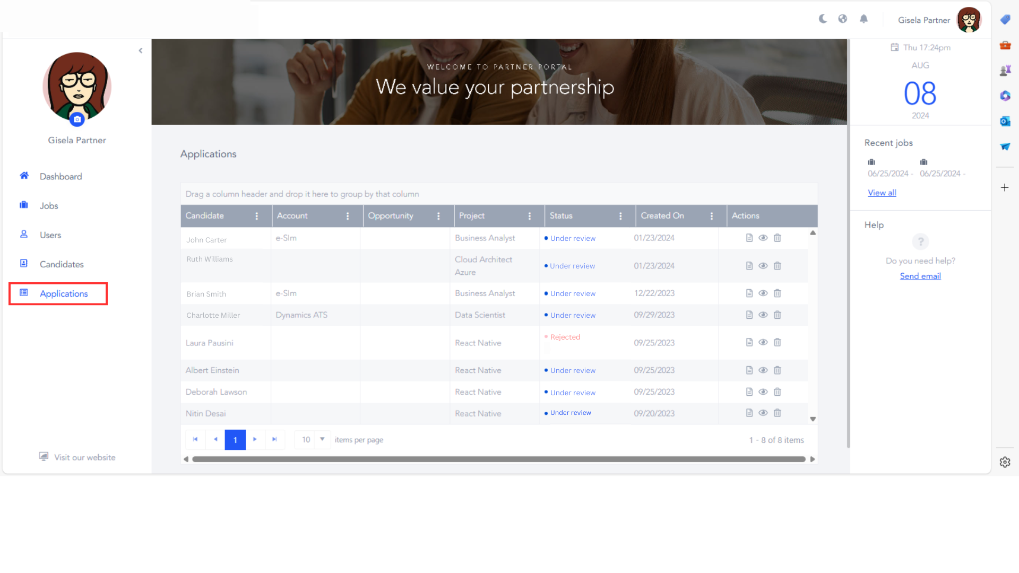The image size is (1019, 573).
Task: Click the grid horizontal scrollbar
Action: 499,459
